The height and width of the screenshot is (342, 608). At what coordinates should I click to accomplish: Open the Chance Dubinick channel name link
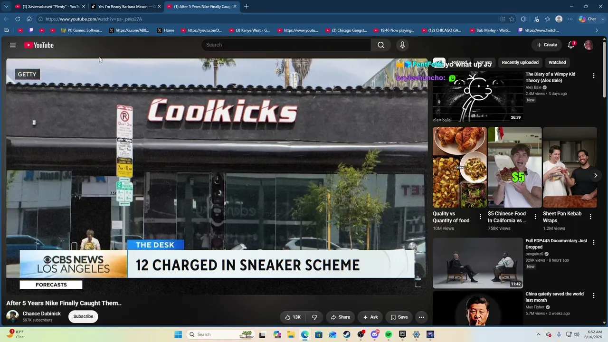click(42, 313)
